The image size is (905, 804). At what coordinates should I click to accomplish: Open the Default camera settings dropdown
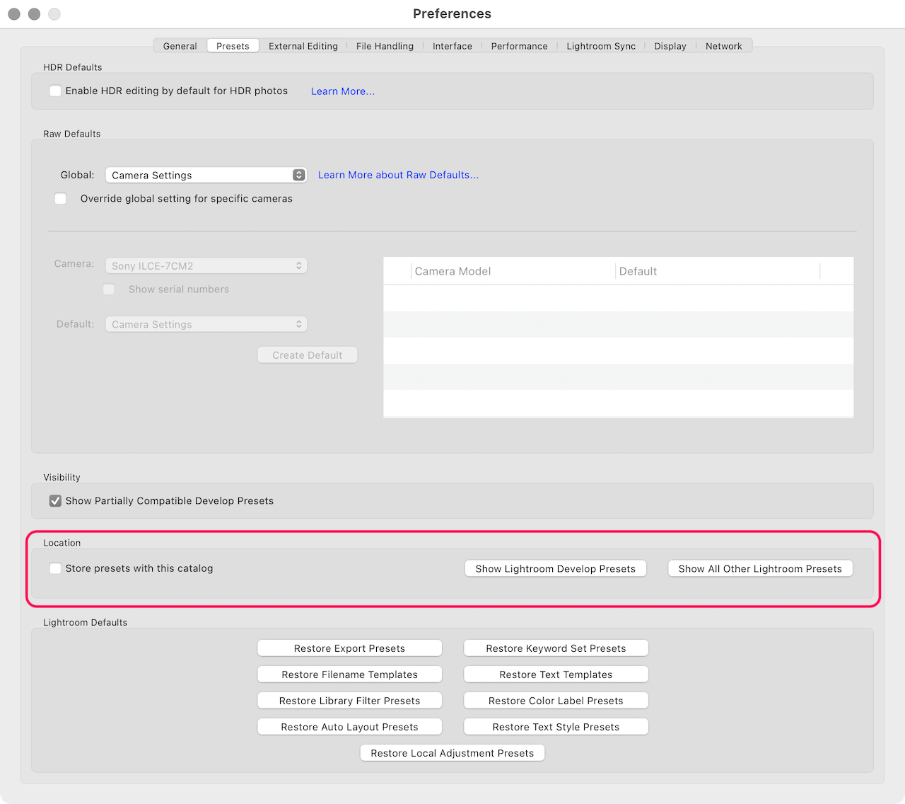[206, 324]
